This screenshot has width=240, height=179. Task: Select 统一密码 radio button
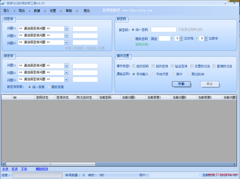point(133,30)
